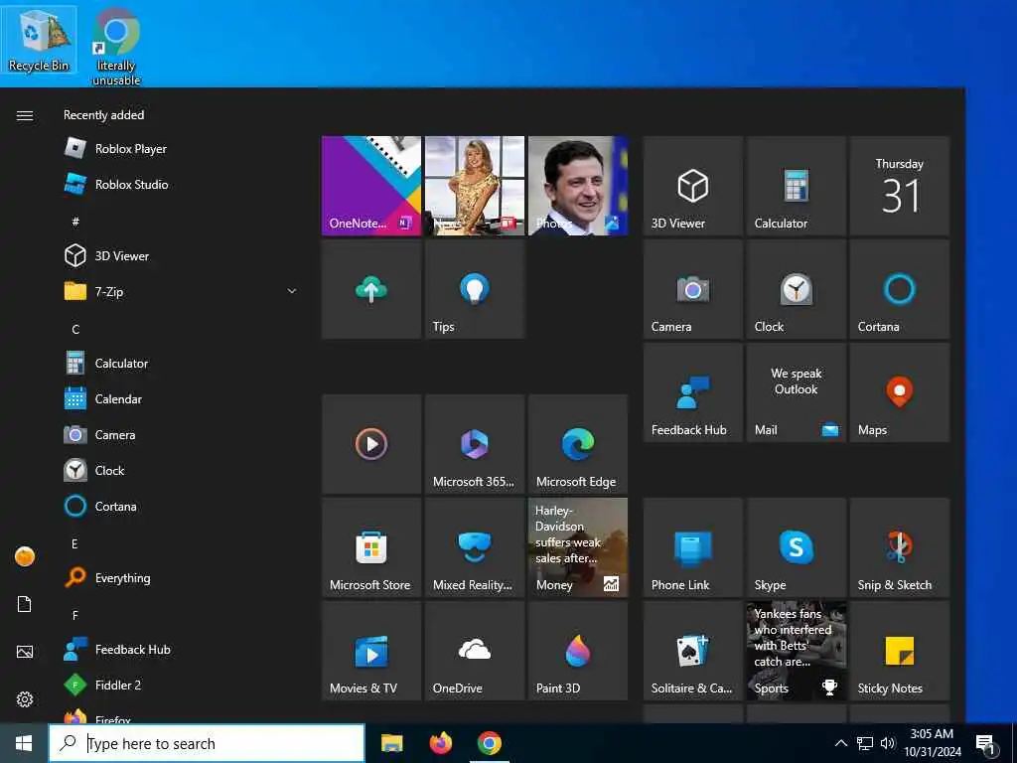Open the Calculator tile
Viewport: 1017px width, 763px height.
click(x=796, y=186)
